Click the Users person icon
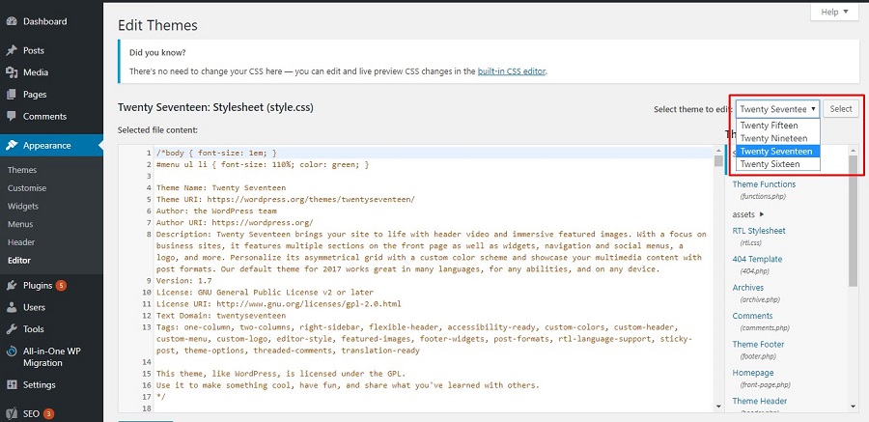869x422 pixels. pos(12,308)
